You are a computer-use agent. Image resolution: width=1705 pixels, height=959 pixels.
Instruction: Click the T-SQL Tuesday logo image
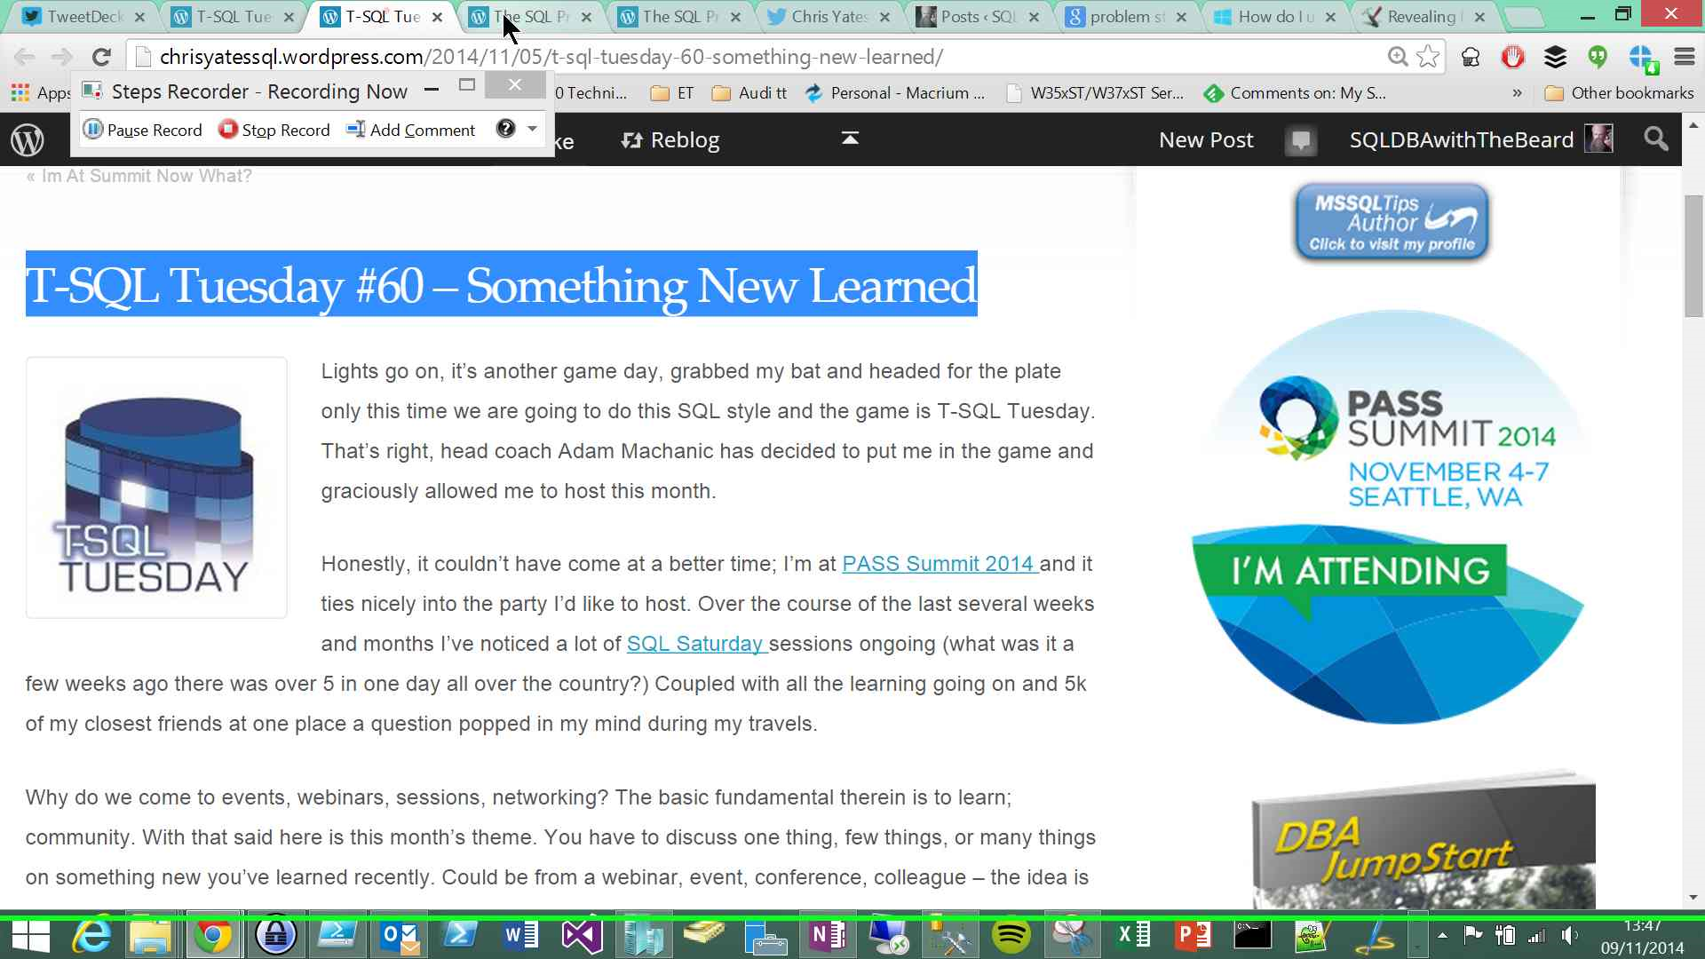[156, 487]
